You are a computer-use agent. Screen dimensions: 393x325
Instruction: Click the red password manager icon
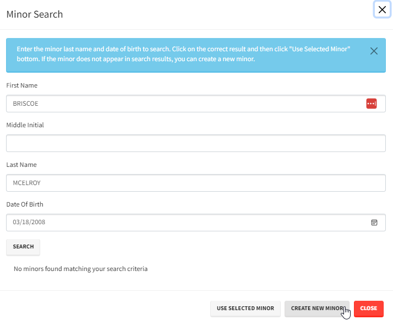[x=371, y=104]
